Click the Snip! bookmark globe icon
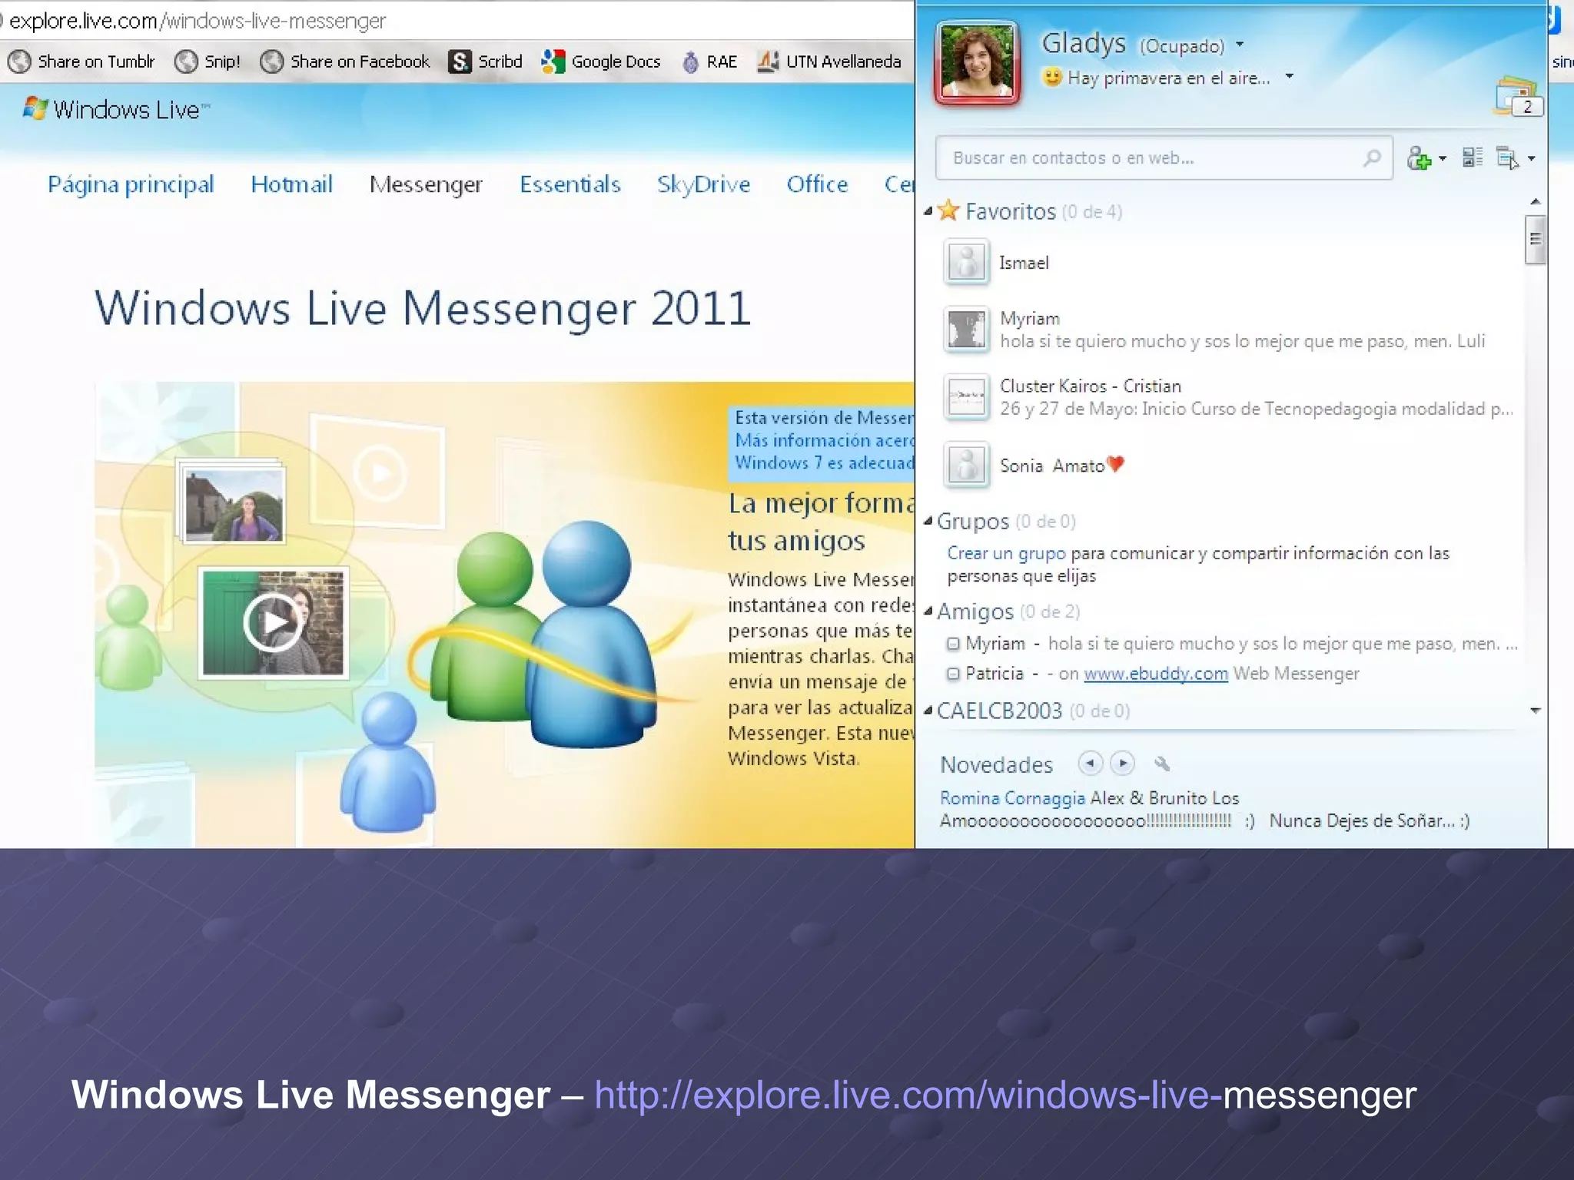1574x1180 pixels. coord(186,61)
